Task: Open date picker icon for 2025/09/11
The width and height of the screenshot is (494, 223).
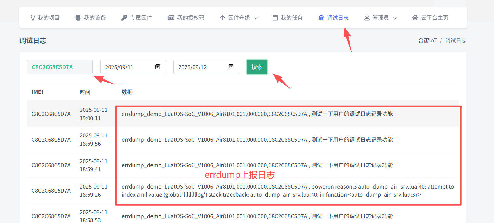Action: 158,67
